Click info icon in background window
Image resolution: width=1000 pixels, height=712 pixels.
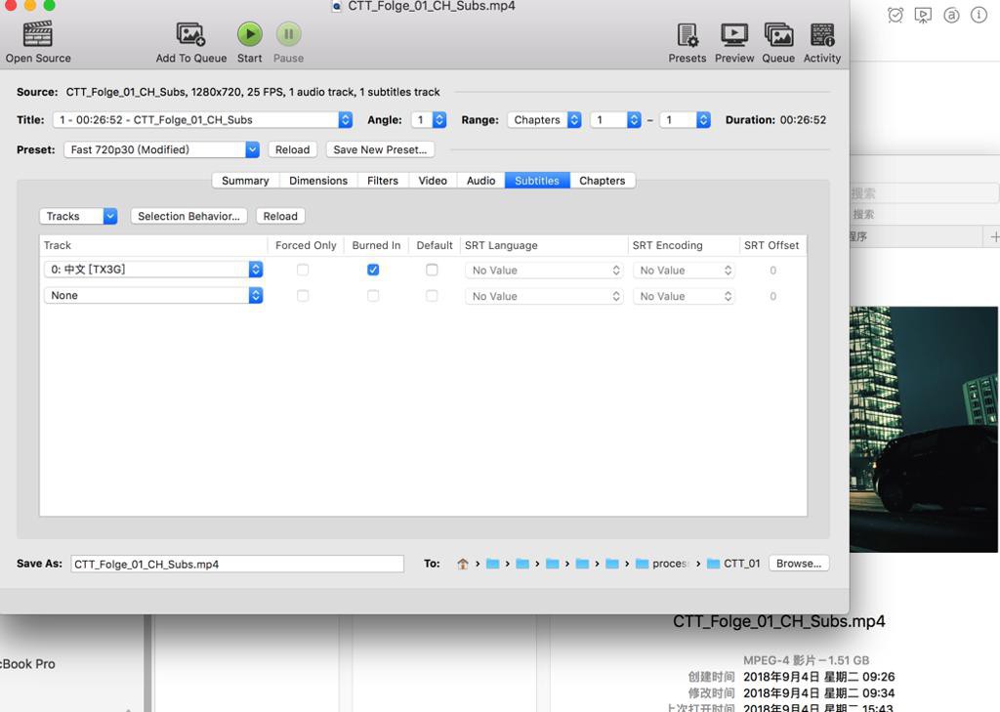pyautogui.click(x=979, y=15)
